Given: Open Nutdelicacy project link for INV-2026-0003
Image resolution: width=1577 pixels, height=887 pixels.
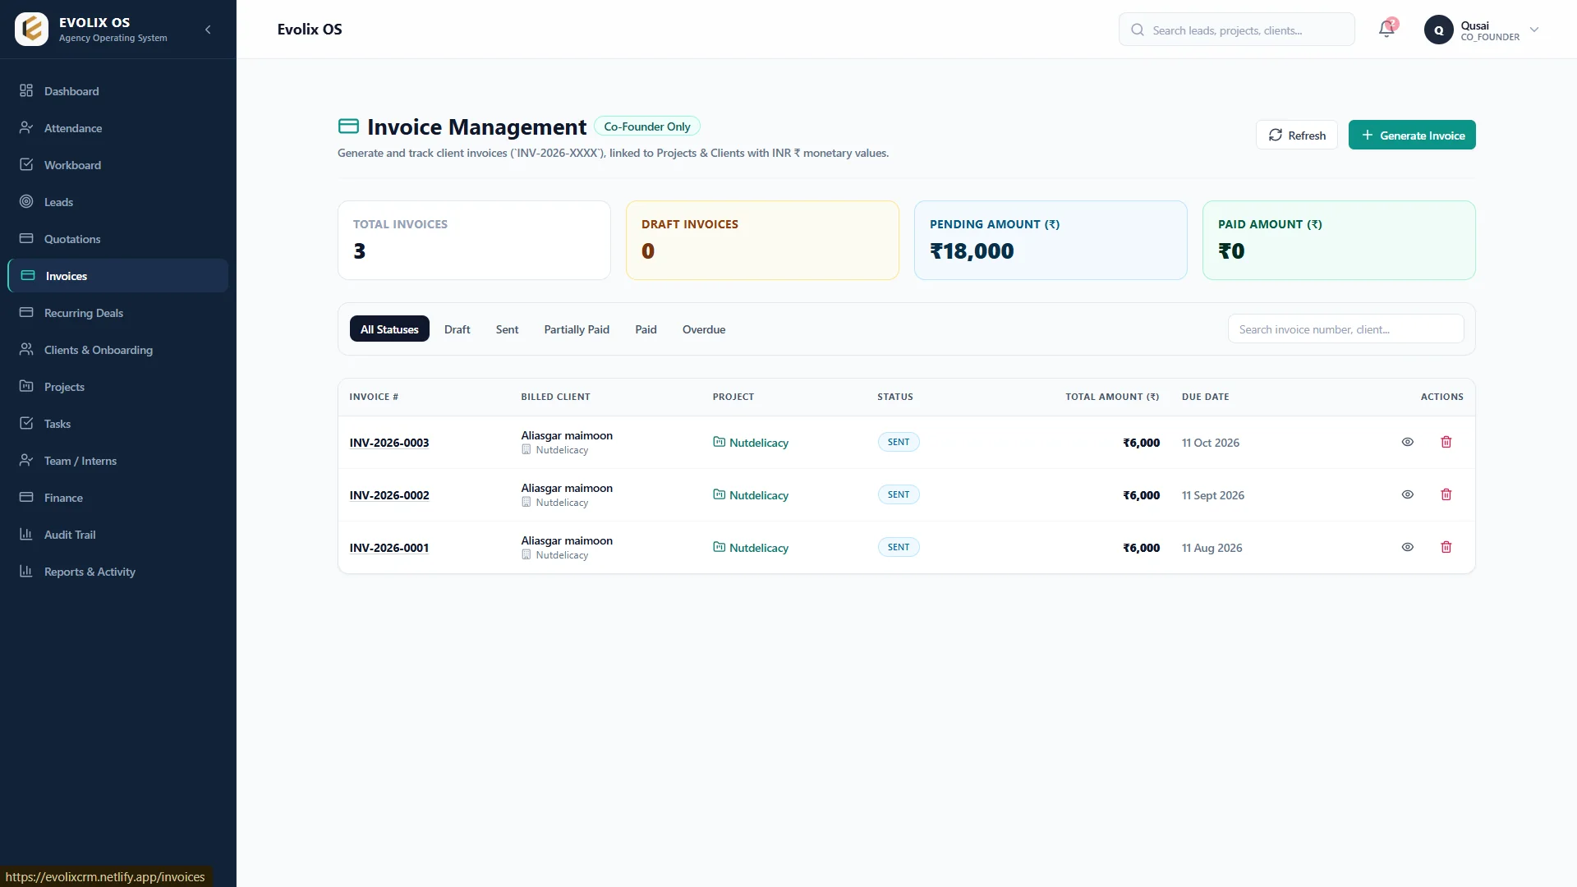Looking at the screenshot, I should pyautogui.click(x=751, y=443).
